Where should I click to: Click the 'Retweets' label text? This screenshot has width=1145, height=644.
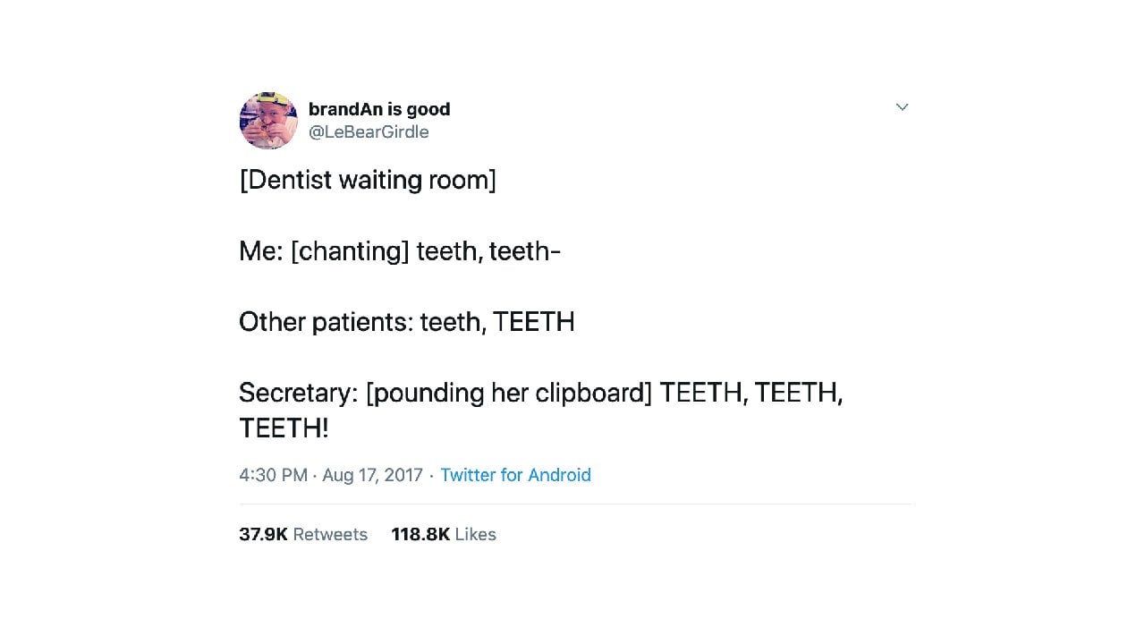pos(330,534)
